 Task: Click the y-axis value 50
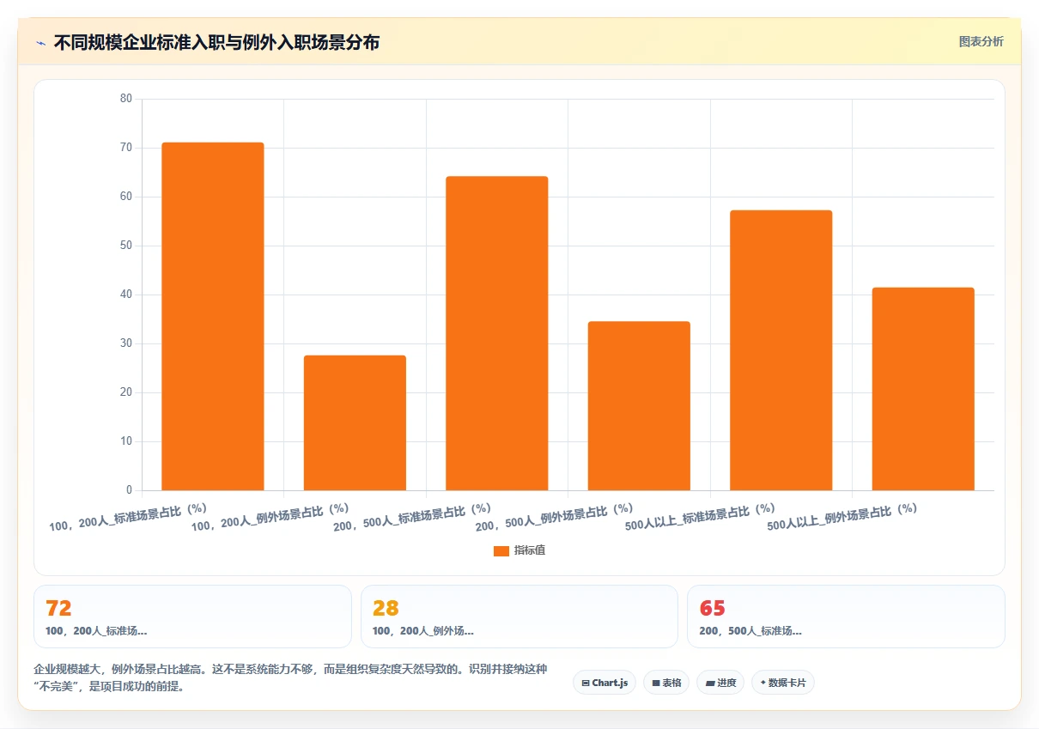tap(126, 246)
